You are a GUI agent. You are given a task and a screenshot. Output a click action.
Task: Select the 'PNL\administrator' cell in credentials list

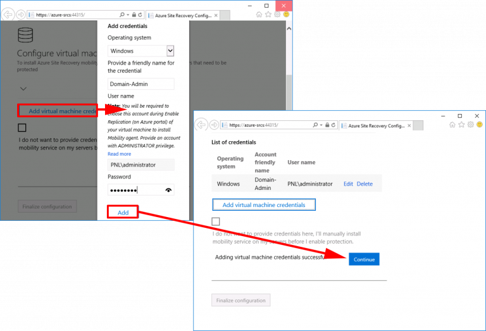tap(309, 184)
